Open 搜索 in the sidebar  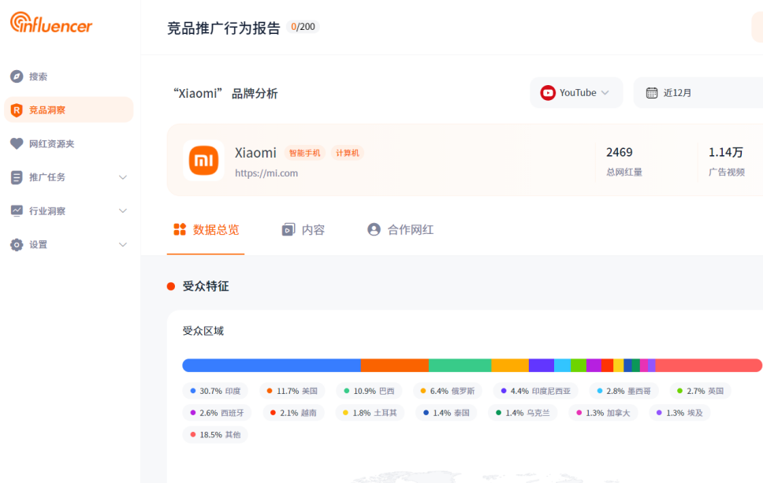[68, 76]
